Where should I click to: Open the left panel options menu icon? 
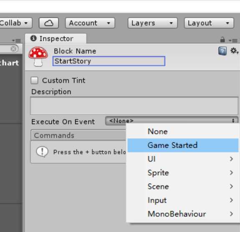(17, 41)
